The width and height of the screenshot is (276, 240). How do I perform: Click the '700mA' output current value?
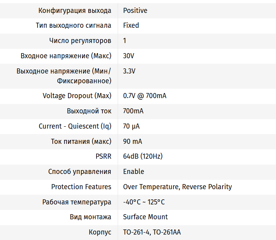(133, 111)
